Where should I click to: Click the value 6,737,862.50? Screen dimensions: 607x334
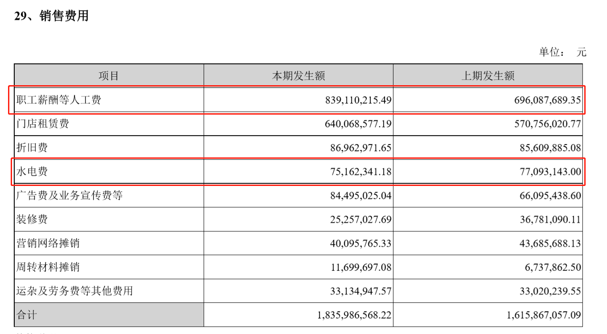click(x=552, y=268)
